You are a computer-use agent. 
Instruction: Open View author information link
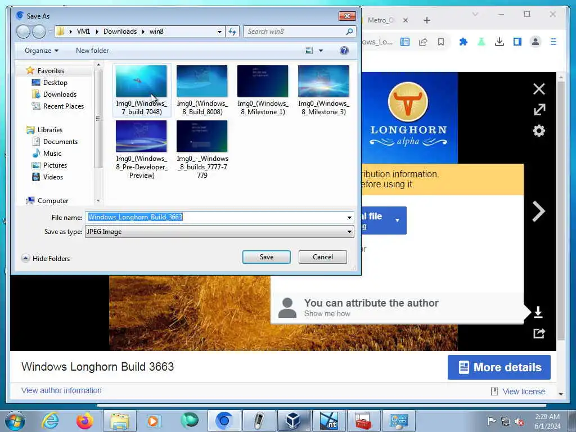coord(61,390)
